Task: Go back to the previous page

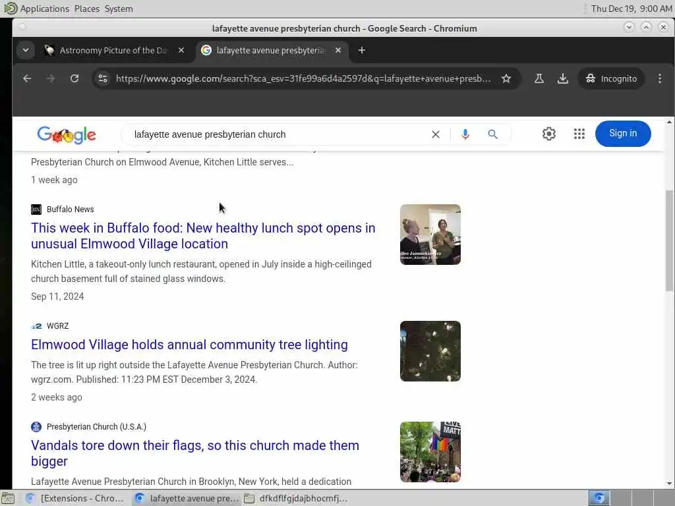Action: 27,78
